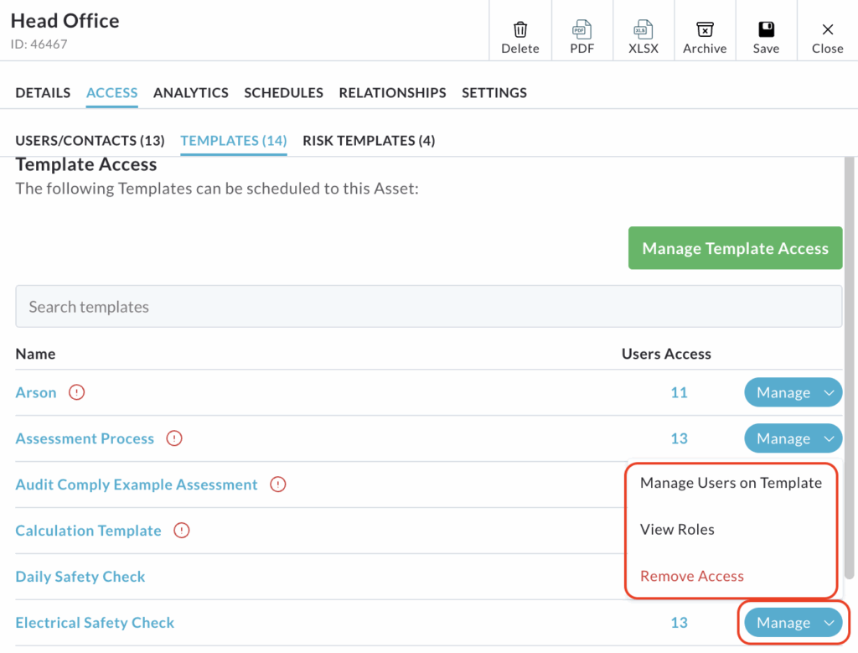Click warning icon beside Calculation Template
Viewport: 858px width, 653px height.
tap(182, 531)
